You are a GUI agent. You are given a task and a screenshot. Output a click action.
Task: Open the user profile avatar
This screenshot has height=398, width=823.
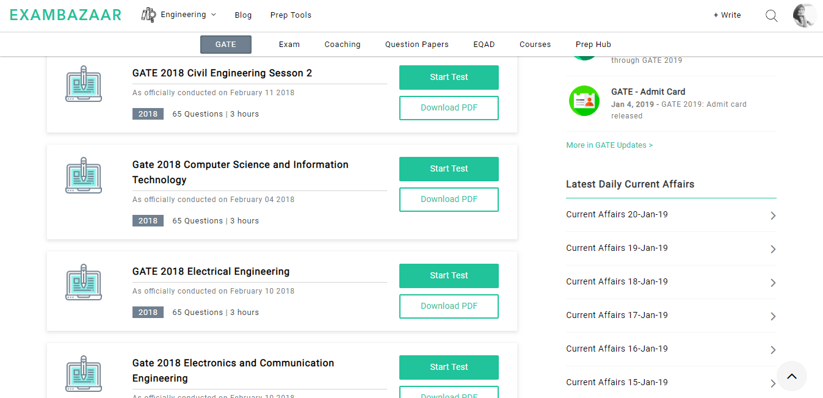click(x=804, y=16)
